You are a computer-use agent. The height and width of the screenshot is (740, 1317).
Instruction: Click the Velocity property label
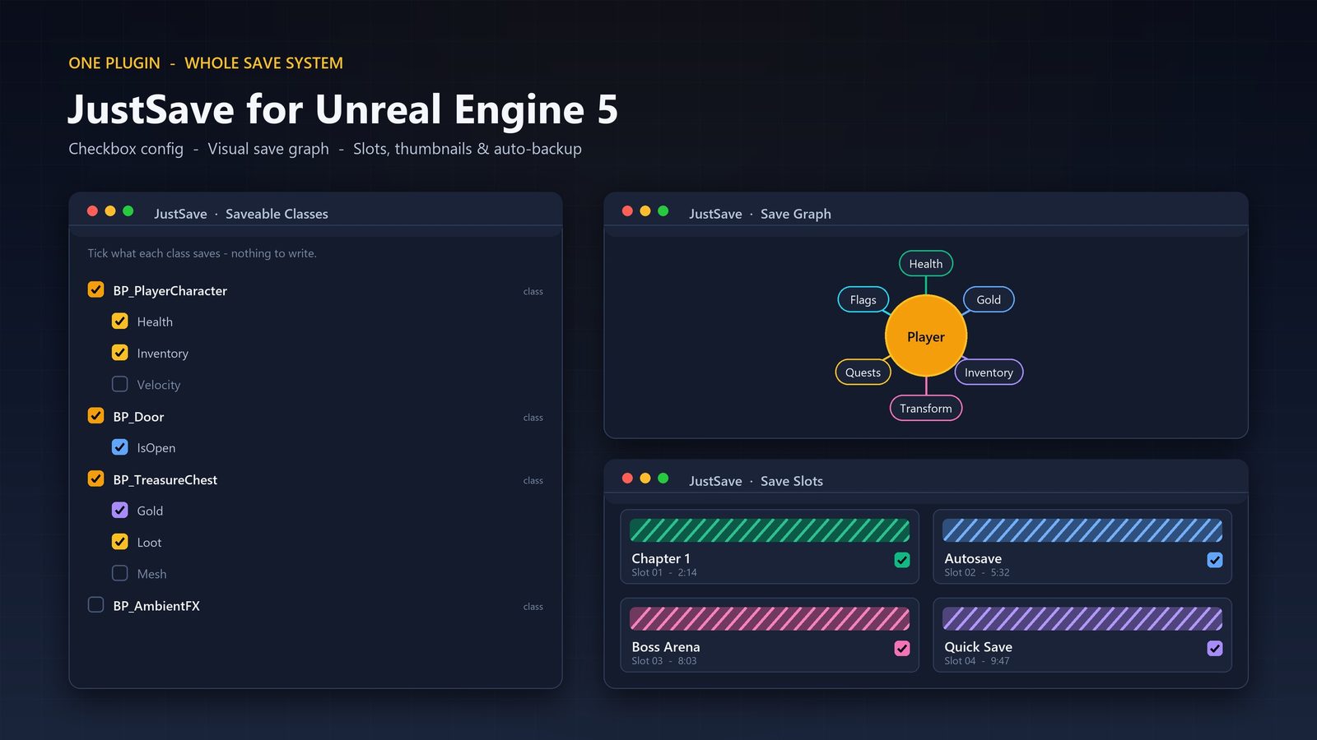point(159,385)
